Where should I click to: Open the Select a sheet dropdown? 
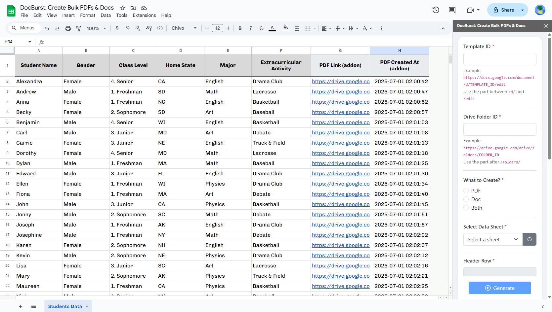point(492,239)
